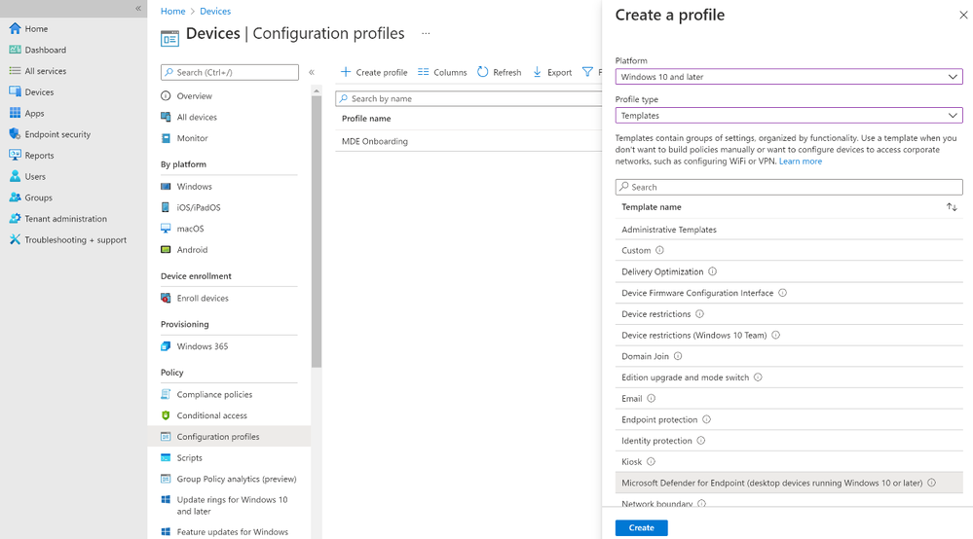Open the Profile type dropdown
This screenshot has width=973, height=539.
tap(789, 115)
